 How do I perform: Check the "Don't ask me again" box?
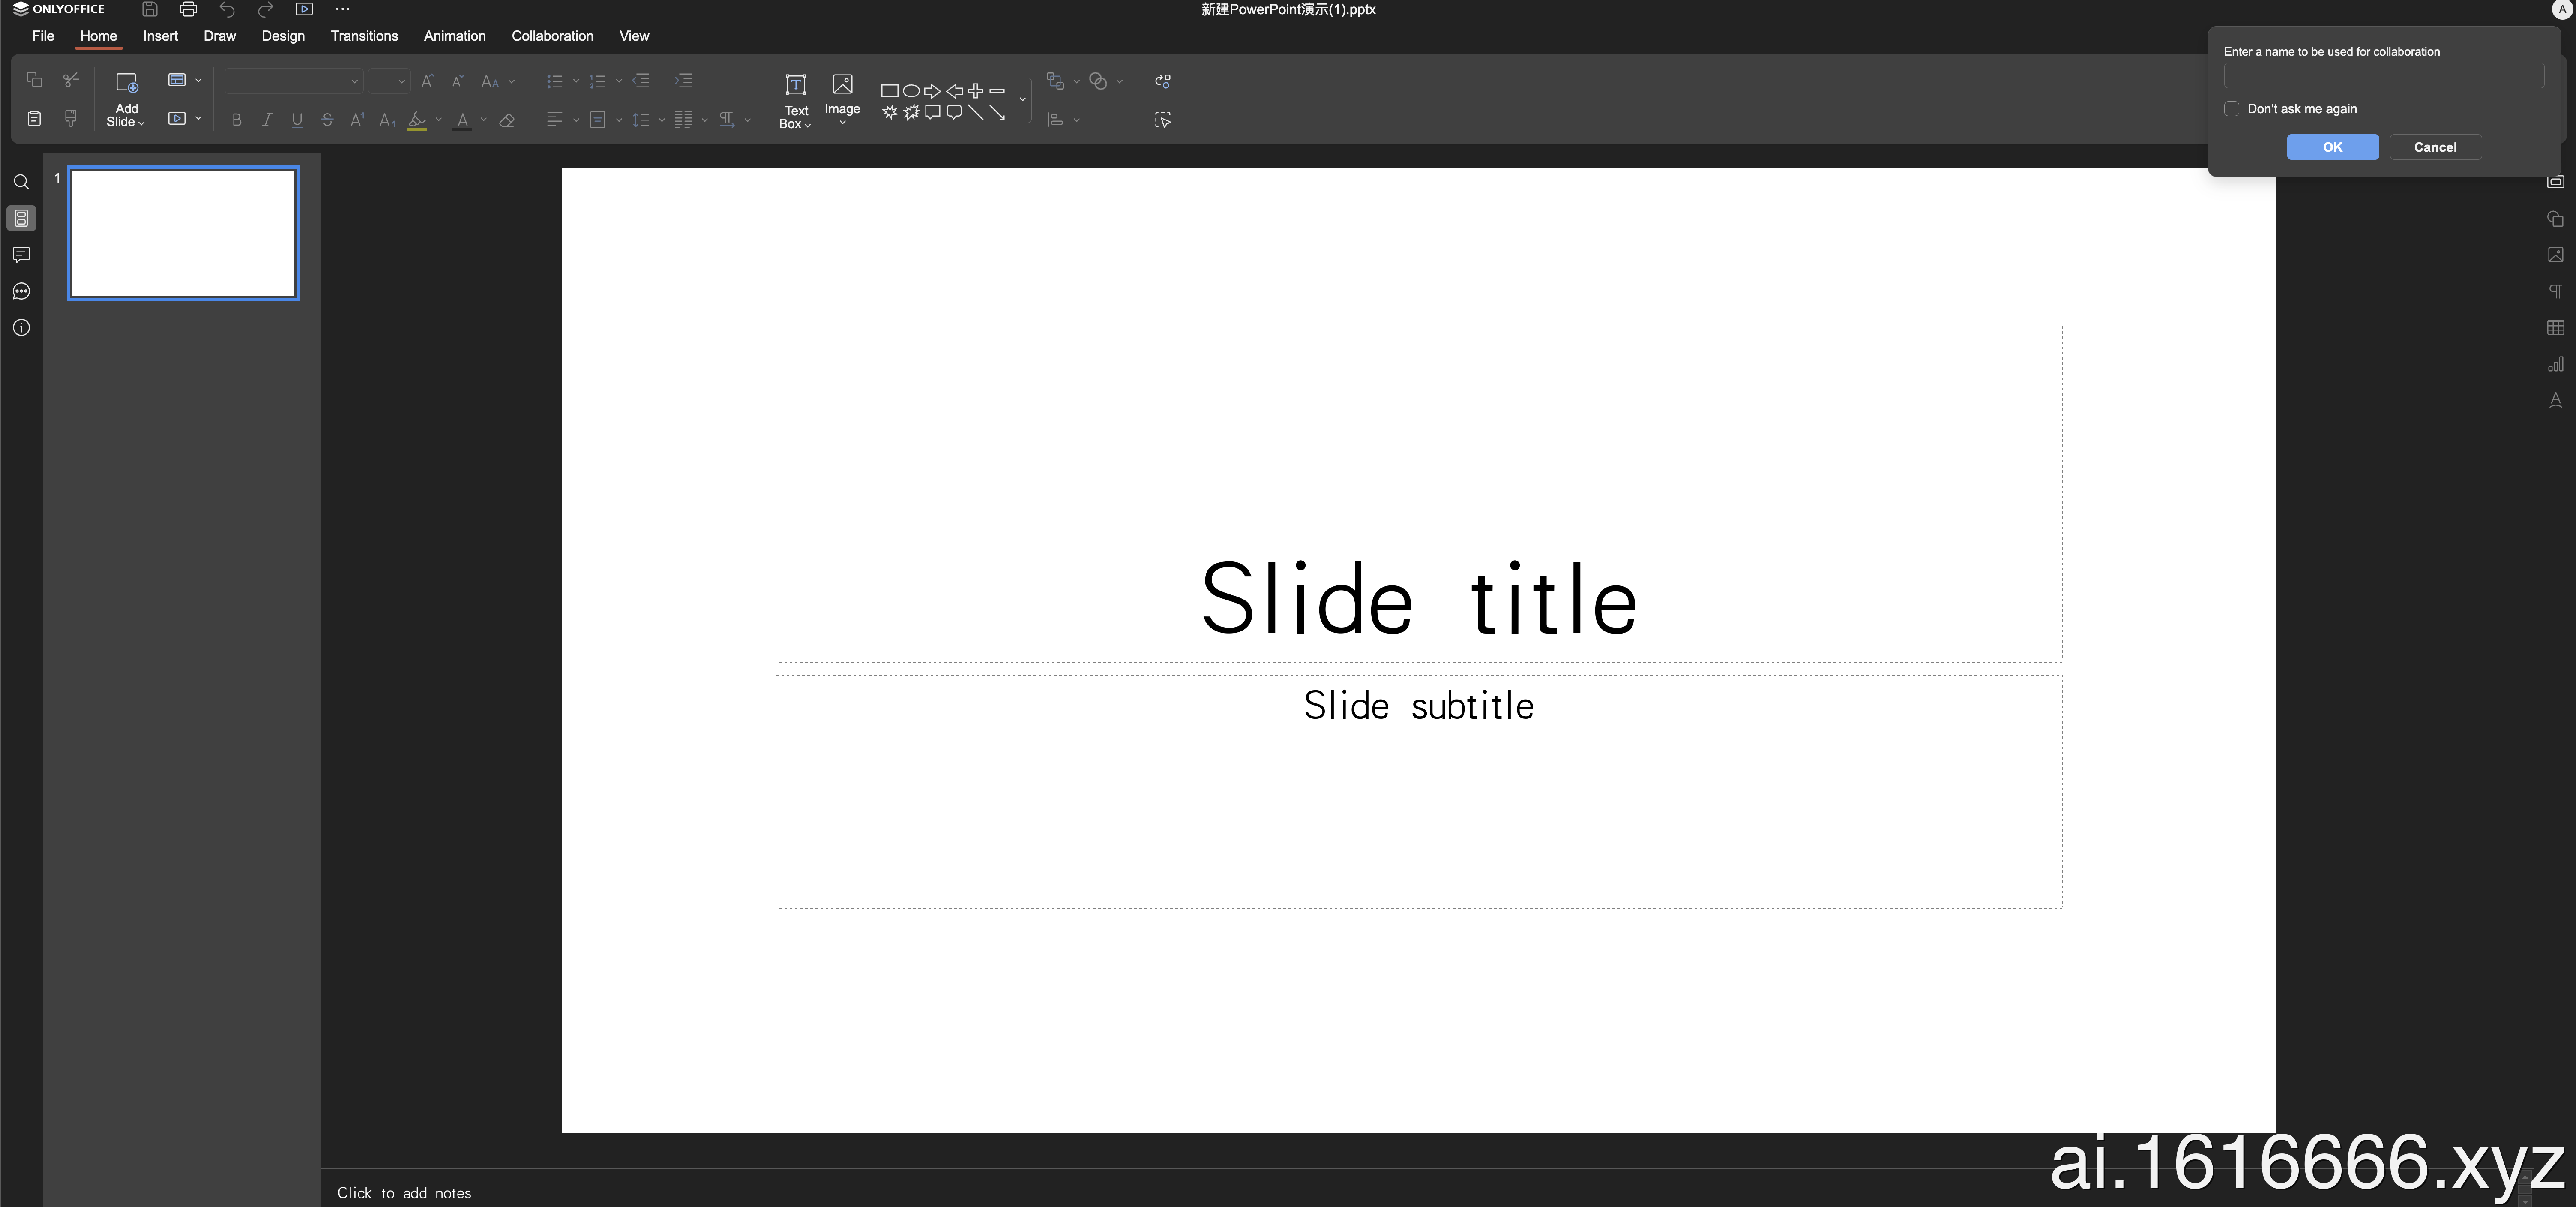click(x=2231, y=109)
